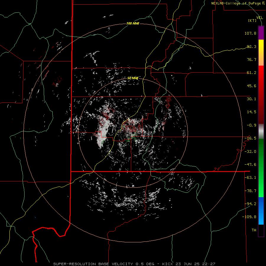The height and width of the screenshot is (266, 266).
Task: Click the blue segment of velocity color bar
Action: coord(261,211)
